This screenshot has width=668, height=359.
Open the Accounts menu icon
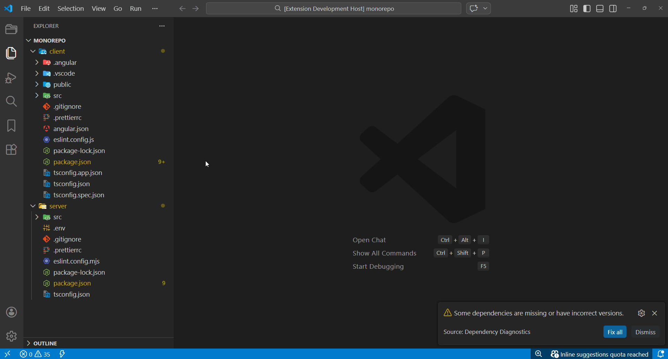[11, 312]
